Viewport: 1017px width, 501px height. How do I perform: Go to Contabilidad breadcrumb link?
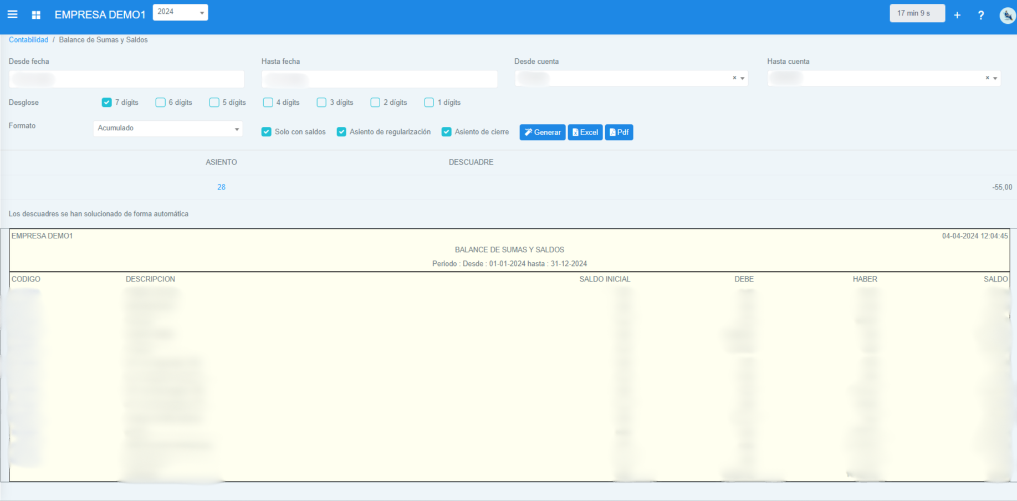[28, 40]
